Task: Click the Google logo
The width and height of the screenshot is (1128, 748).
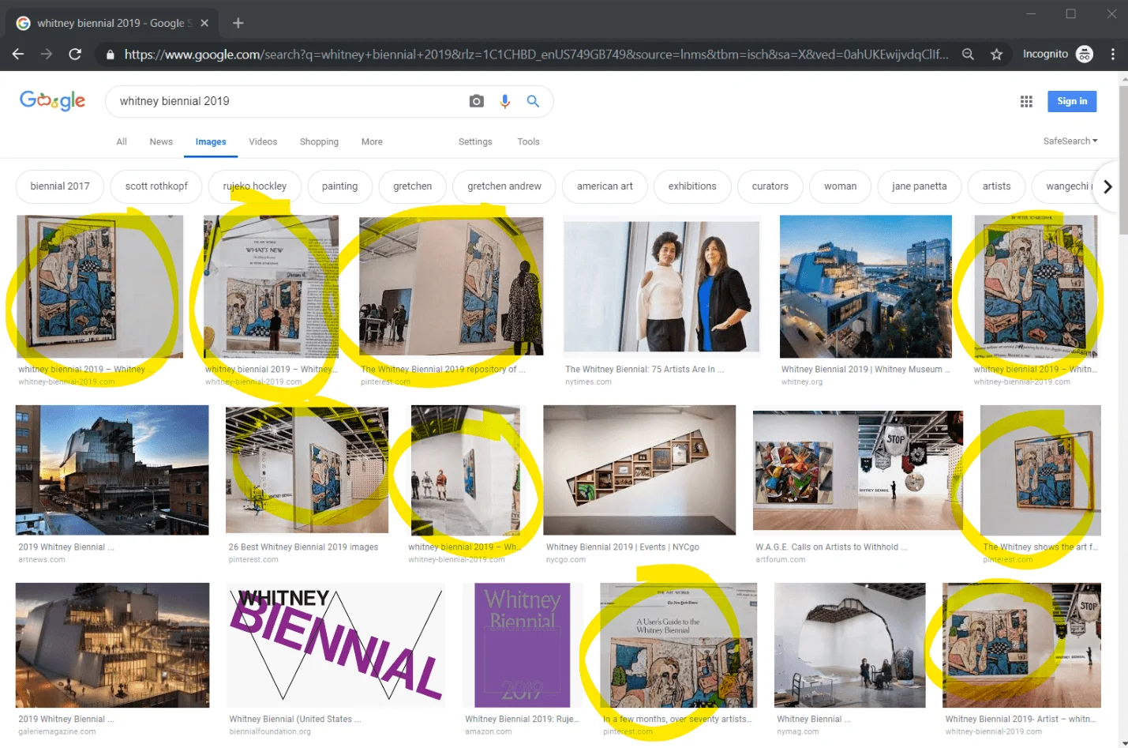Action: pos(52,100)
